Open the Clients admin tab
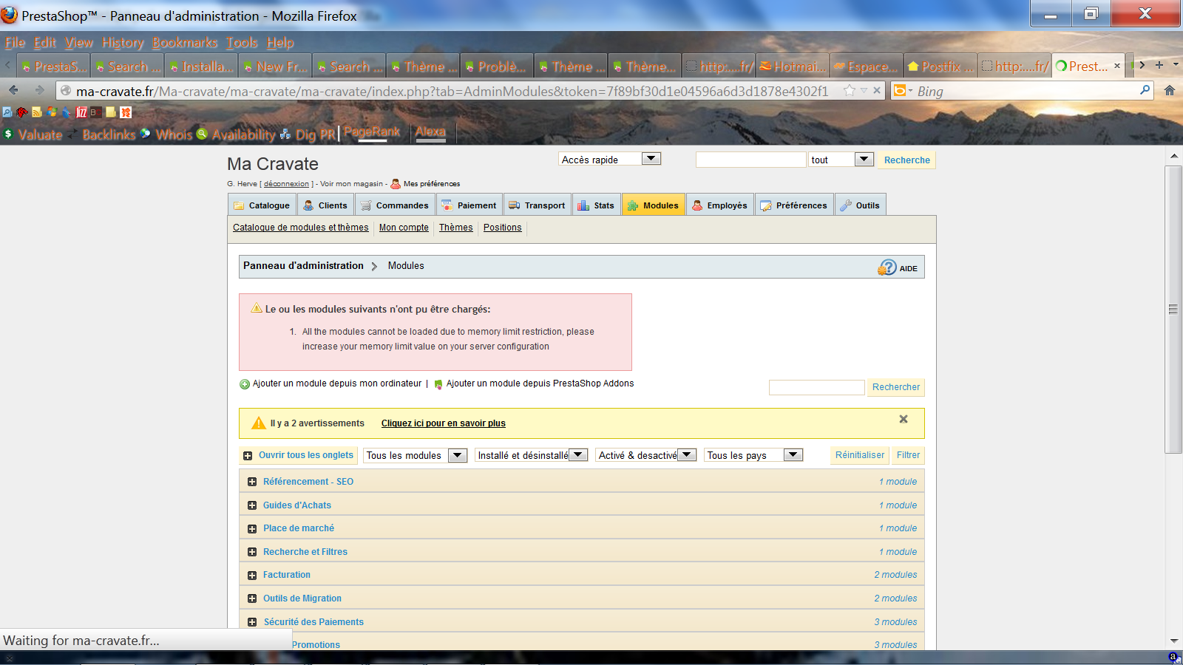Screen dimensions: 1183x665 325,205
